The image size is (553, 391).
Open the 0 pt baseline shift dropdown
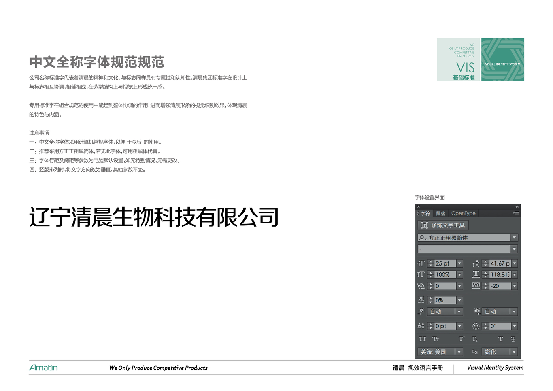tap(459, 326)
